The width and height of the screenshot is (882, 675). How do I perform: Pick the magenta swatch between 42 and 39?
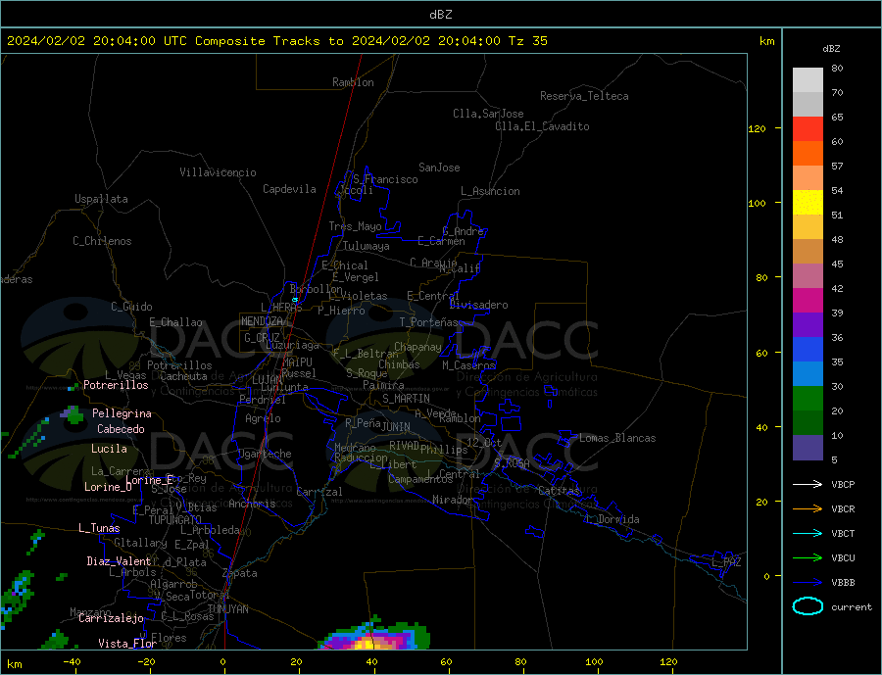pos(808,301)
